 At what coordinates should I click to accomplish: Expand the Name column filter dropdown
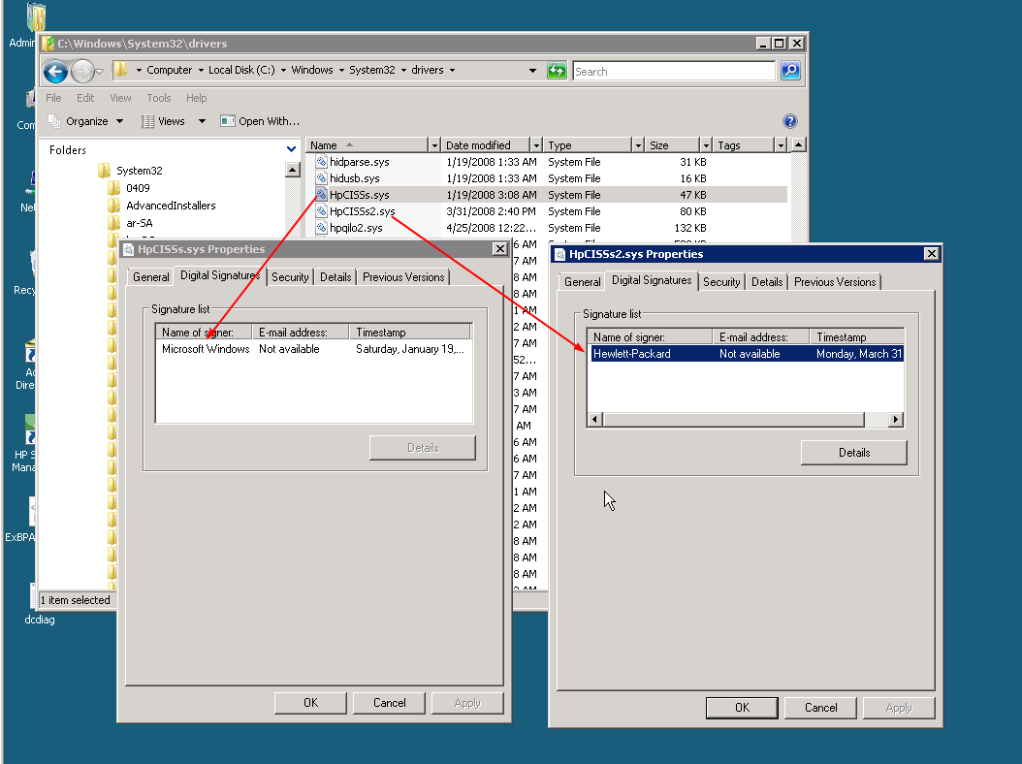coord(434,145)
